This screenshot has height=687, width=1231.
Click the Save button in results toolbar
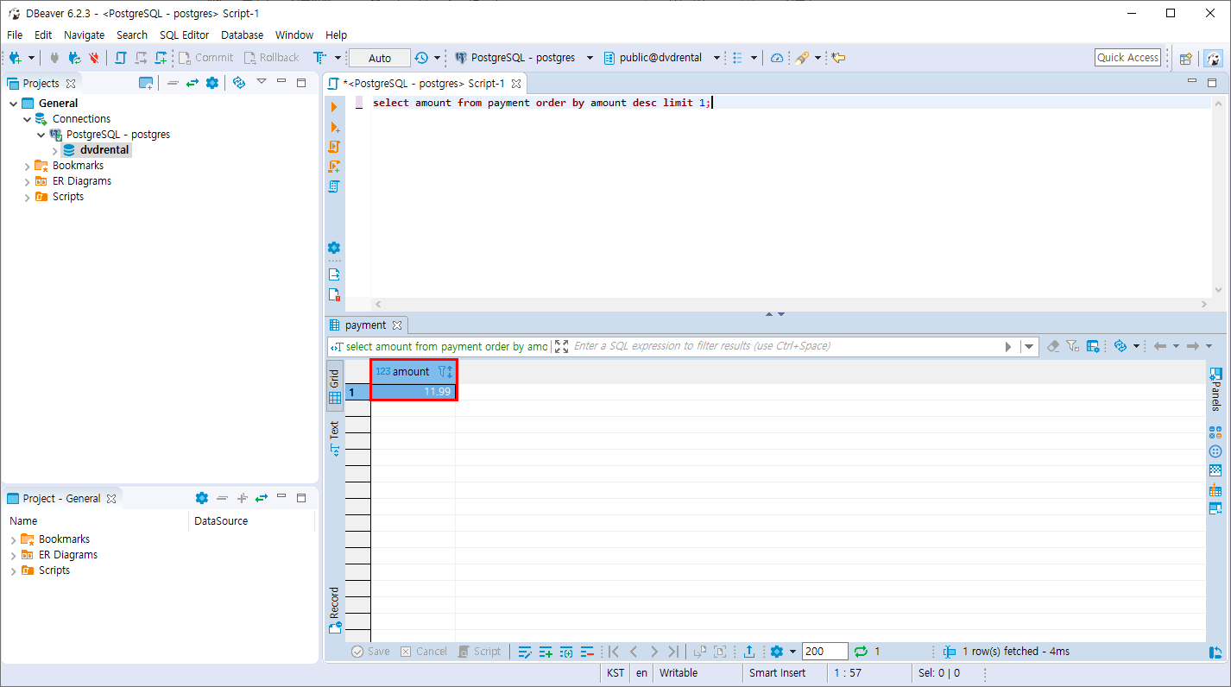(x=370, y=652)
